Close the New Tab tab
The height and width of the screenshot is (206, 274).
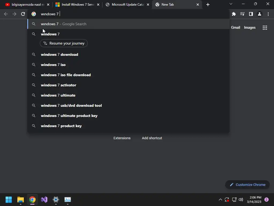[198, 5]
